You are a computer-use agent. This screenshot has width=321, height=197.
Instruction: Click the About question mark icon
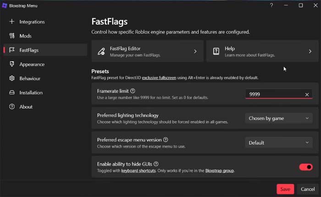(x=12, y=107)
